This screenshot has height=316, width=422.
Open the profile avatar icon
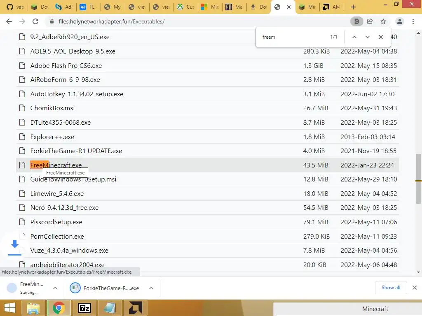point(400,21)
